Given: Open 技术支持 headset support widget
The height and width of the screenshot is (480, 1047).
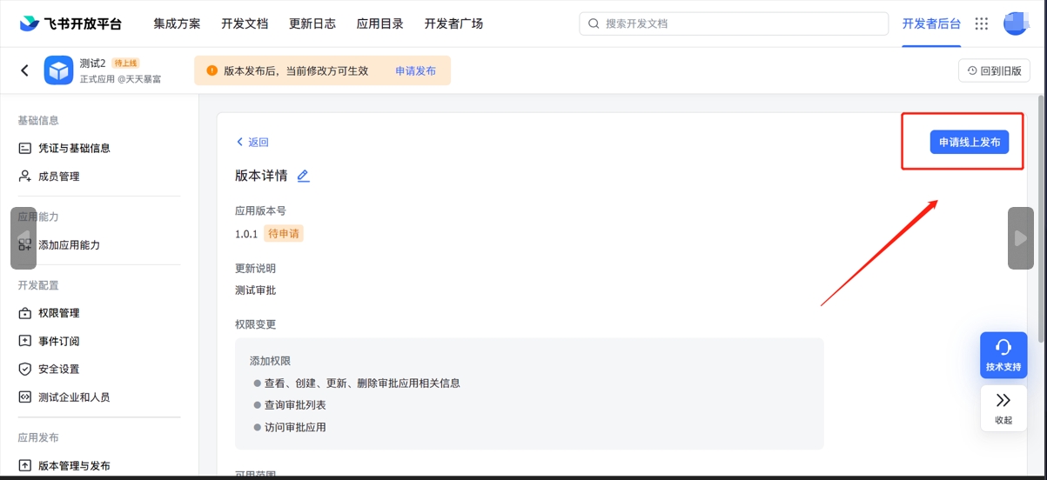Looking at the screenshot, I should click(x=1003, y=355).
